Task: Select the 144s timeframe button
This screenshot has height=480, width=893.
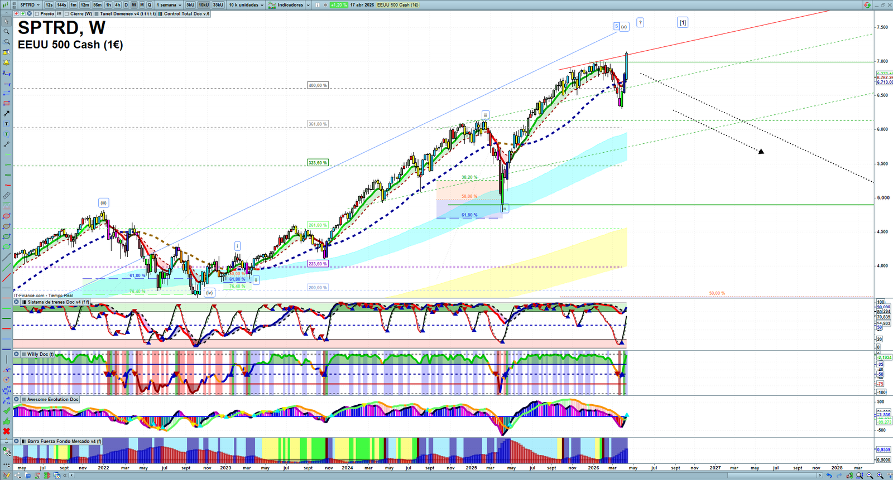Action: [x=61, y=5]
